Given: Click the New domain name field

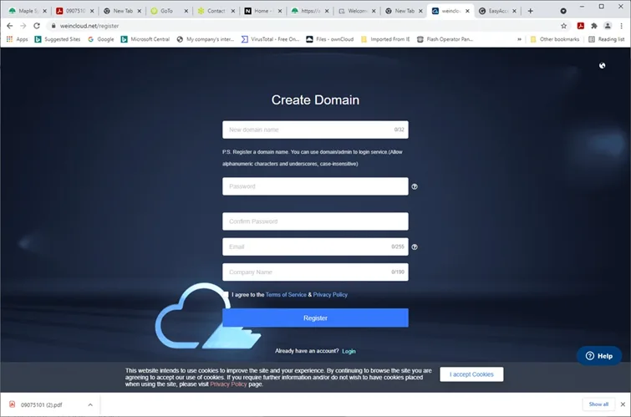Looking at the screenshot, I should click(x=315, y=130).
